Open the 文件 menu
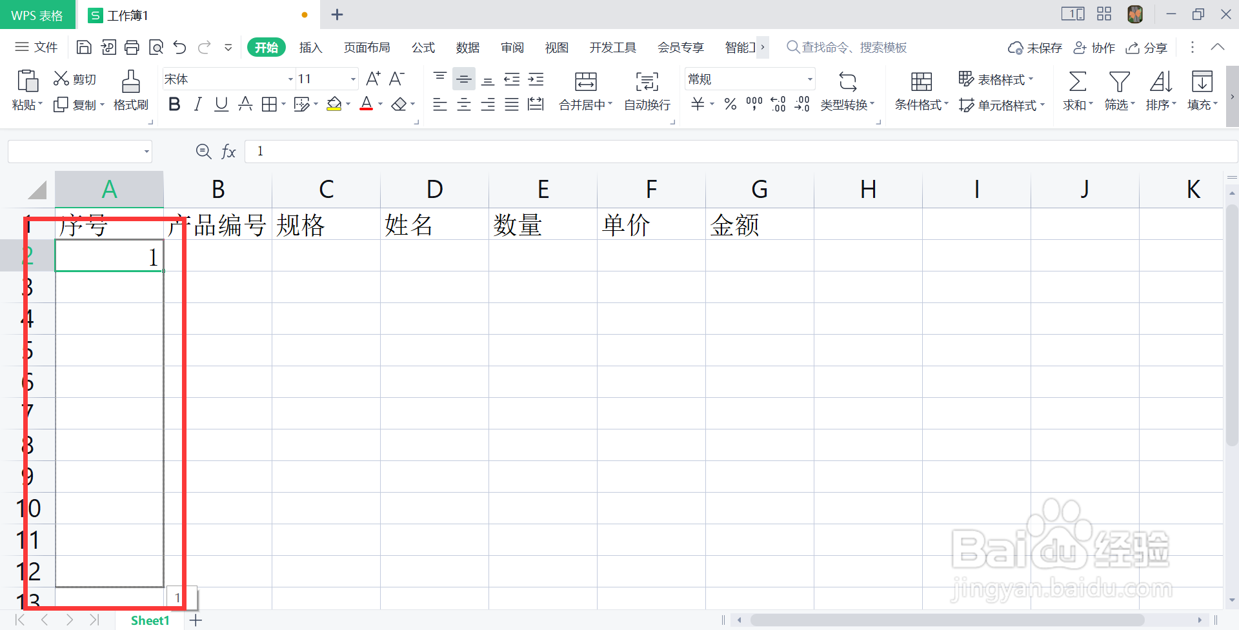 pos(45,47)
